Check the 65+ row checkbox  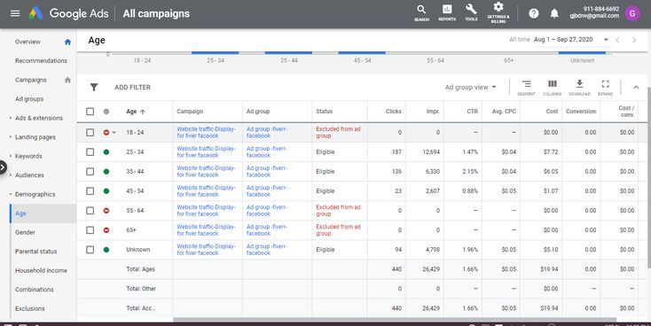coord(90,229)
